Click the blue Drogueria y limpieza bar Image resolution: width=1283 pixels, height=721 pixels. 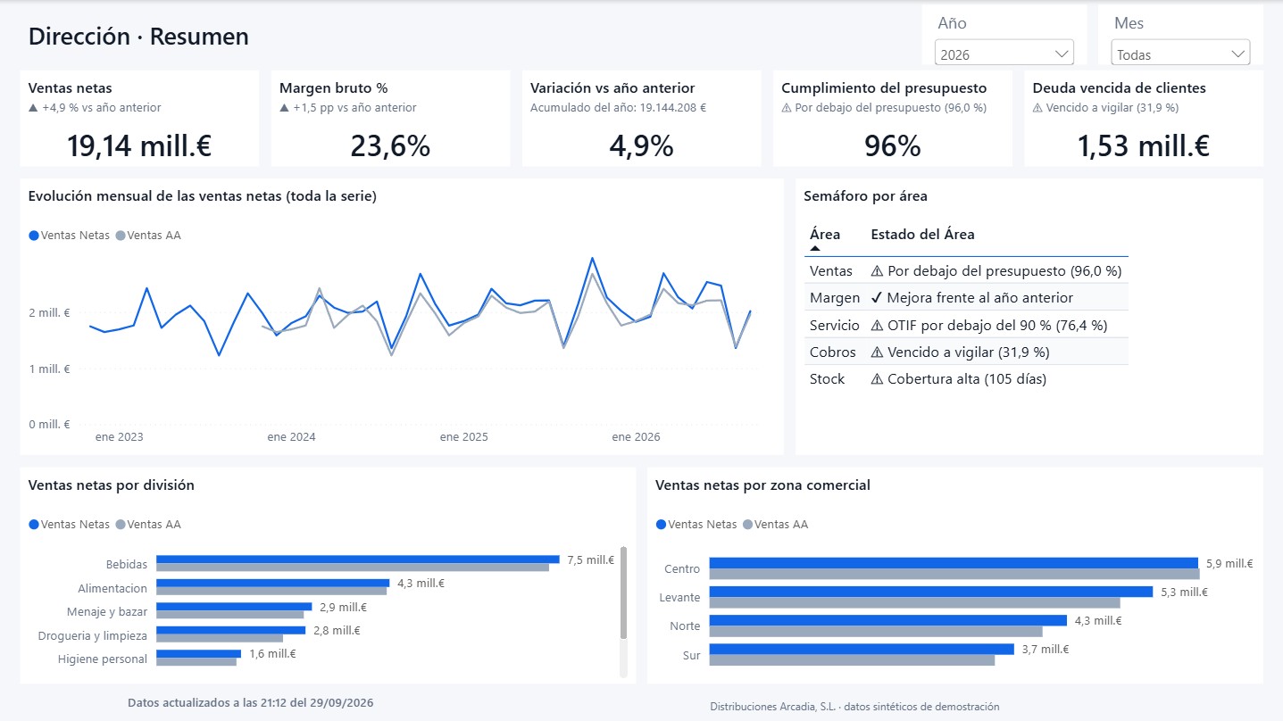click(x=230, y=630)
